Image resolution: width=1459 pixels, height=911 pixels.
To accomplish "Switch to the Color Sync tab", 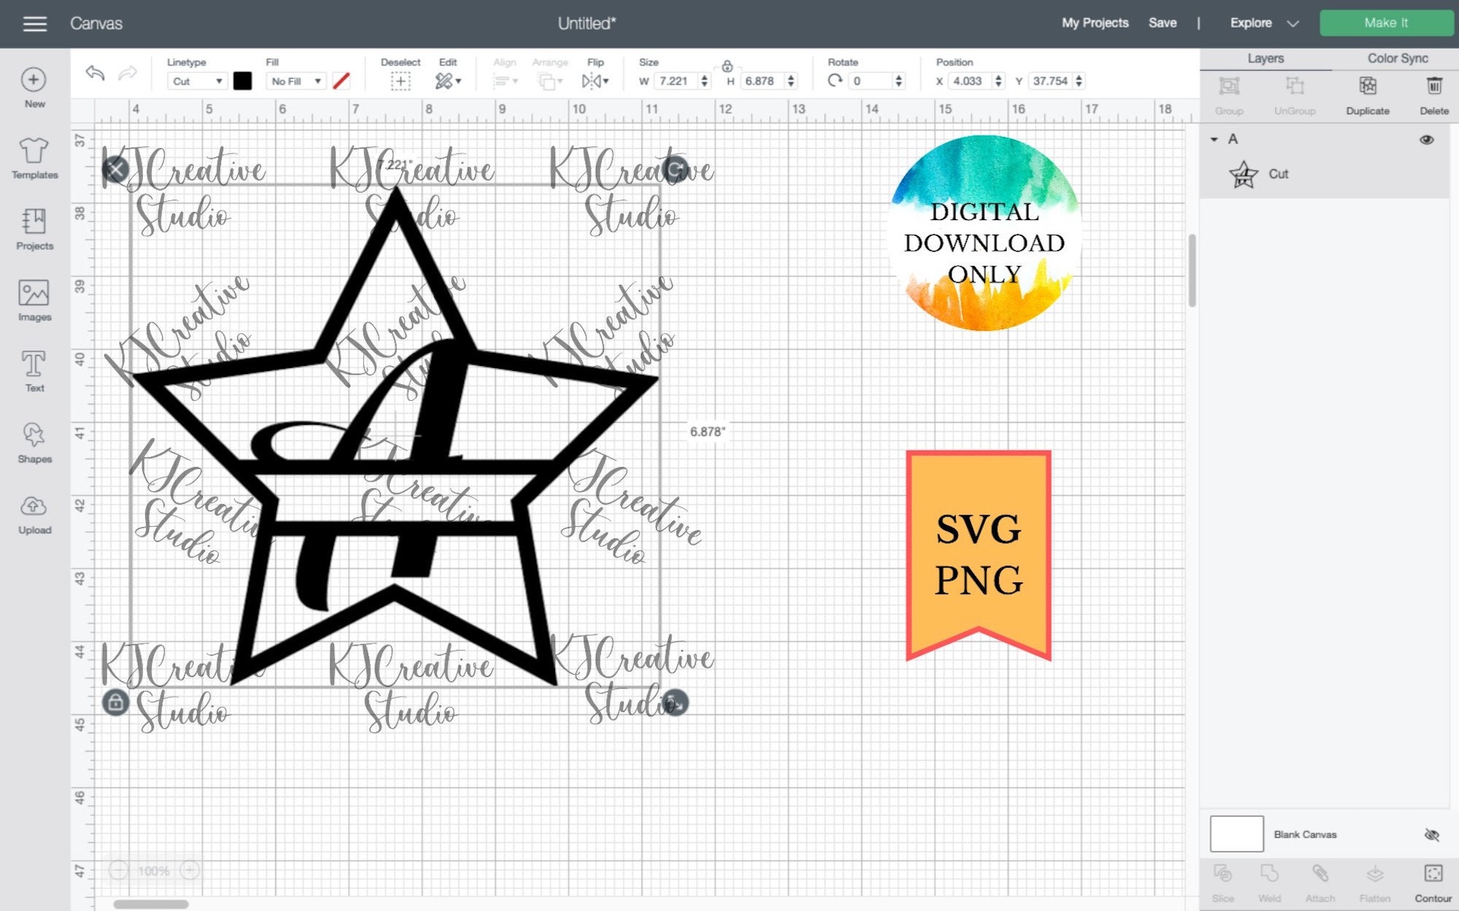I will tap(1396, 58).
